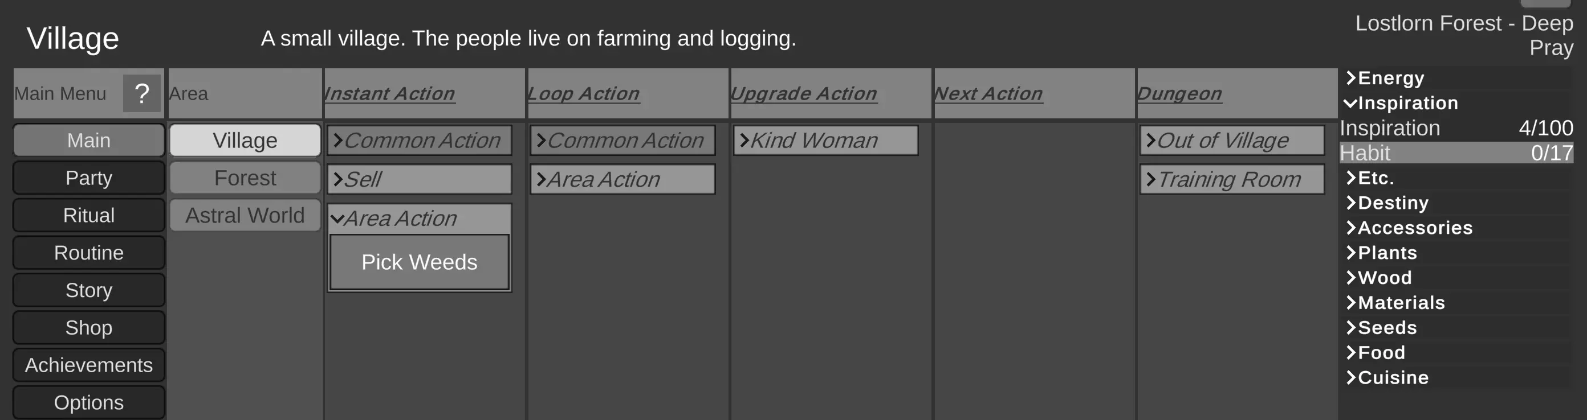1587x420 pixels.
Task: Open the Ritual menu
Action: tap(89, 215)
